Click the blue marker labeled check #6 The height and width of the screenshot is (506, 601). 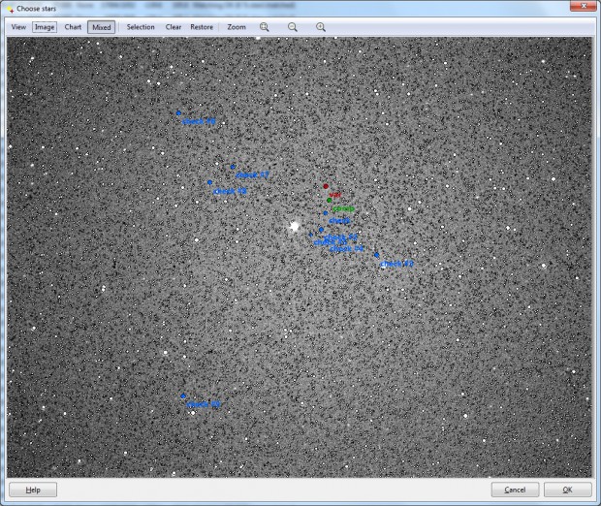point(178,113)
